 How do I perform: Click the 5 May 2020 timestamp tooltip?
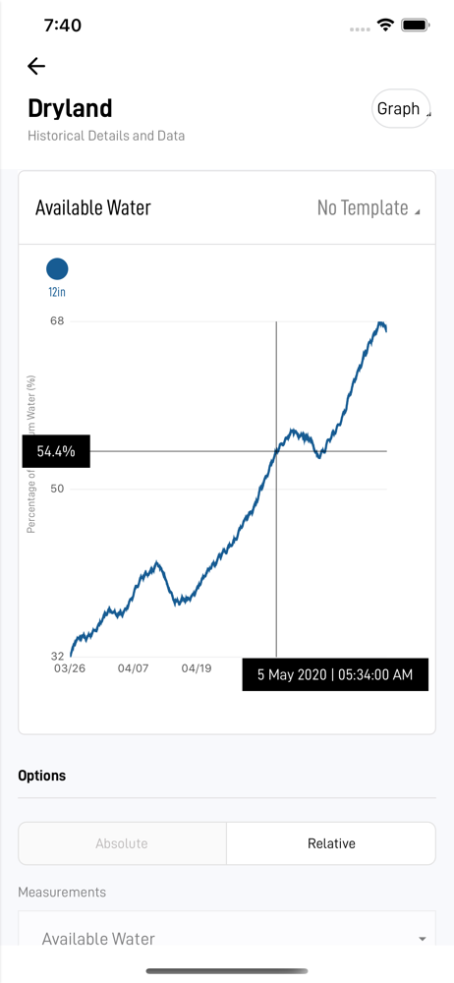[x=335, y=674]
